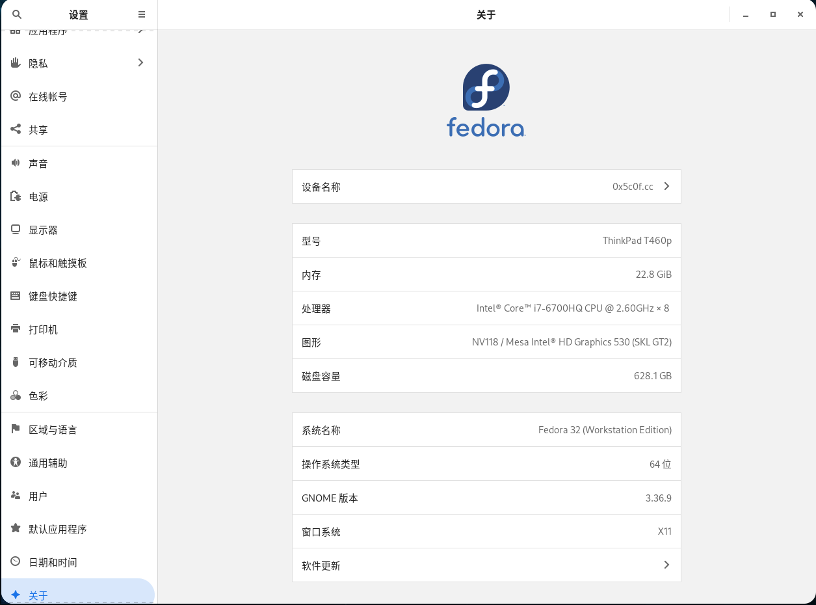This screenshot has height=605, width=816.
Task: Minimize the Settings window
Action: point(746,14)
